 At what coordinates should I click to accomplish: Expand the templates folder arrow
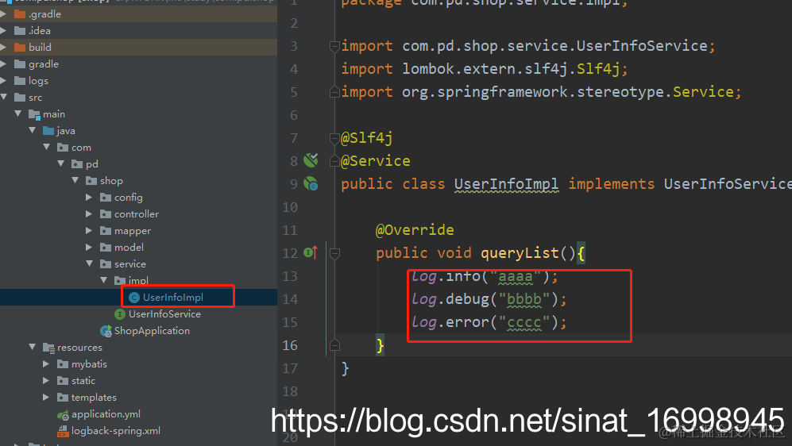click(46, 398)
